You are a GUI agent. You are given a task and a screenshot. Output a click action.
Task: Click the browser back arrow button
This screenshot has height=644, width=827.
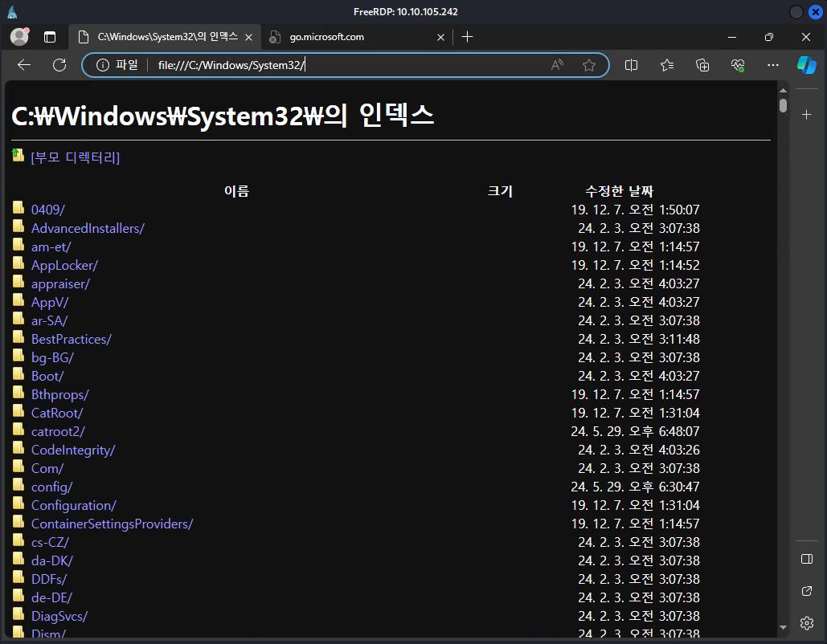(x=24, y=65)
